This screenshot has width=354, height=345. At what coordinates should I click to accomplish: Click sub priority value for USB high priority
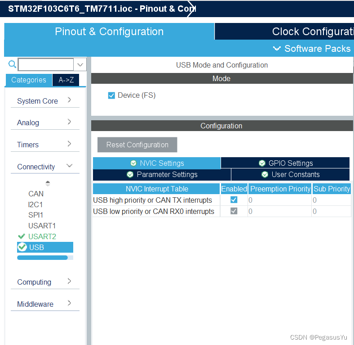(332, 200)
